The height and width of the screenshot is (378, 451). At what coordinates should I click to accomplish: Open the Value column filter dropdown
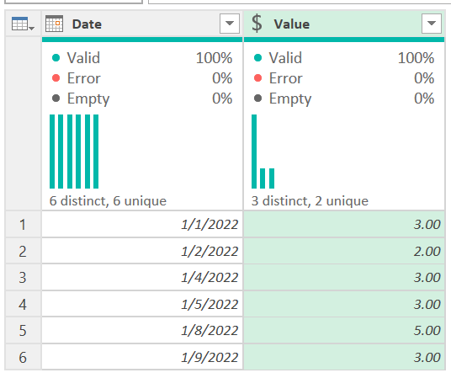(x=432, y=24)
